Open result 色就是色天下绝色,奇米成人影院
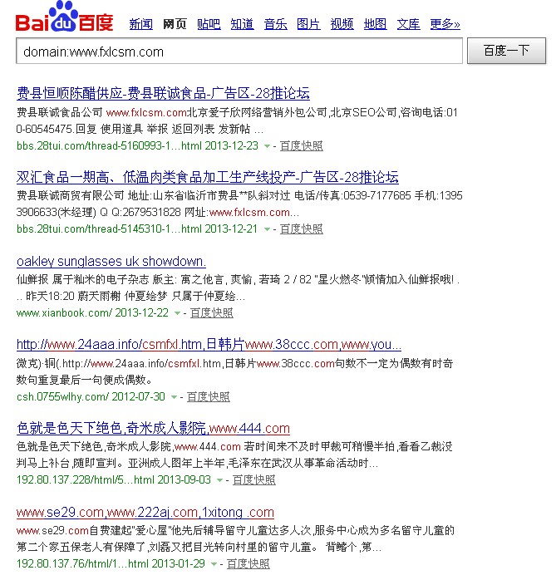The image size is (556, 575). pos(153,428)
